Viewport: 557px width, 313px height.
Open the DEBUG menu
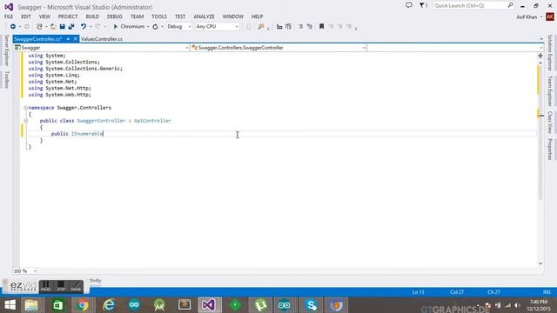tap(114, 17)
